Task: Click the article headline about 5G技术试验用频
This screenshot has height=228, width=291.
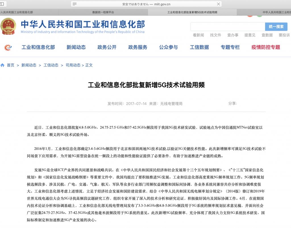Action: tap(146, 85)
